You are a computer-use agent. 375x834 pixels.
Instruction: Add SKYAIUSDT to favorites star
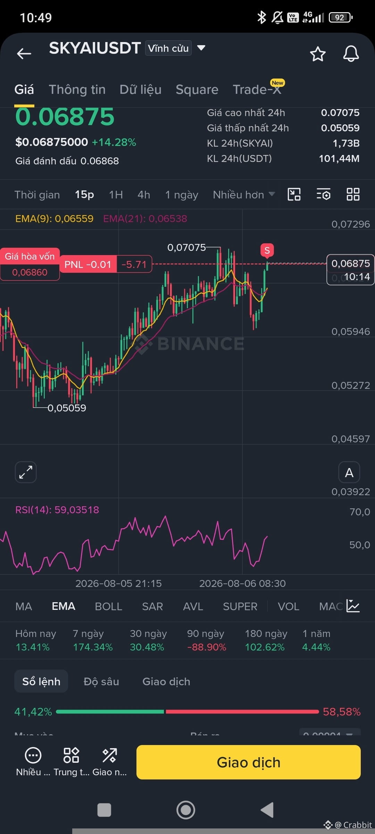317,54
